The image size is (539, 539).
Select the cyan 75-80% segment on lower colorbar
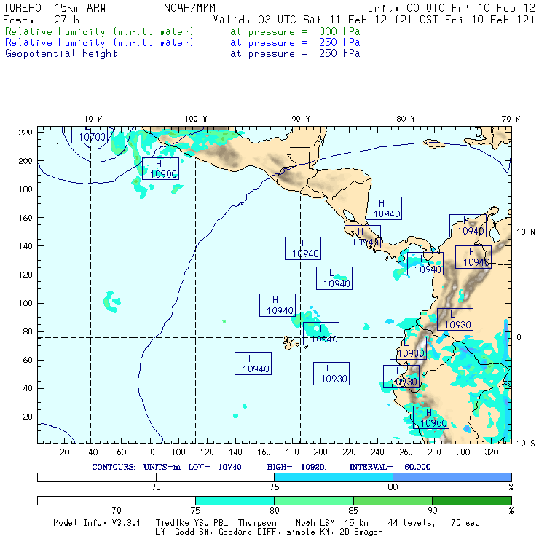pos(235,501)
